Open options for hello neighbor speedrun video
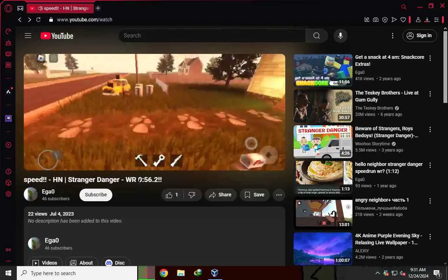448x280 pixels. coord(430,165)
